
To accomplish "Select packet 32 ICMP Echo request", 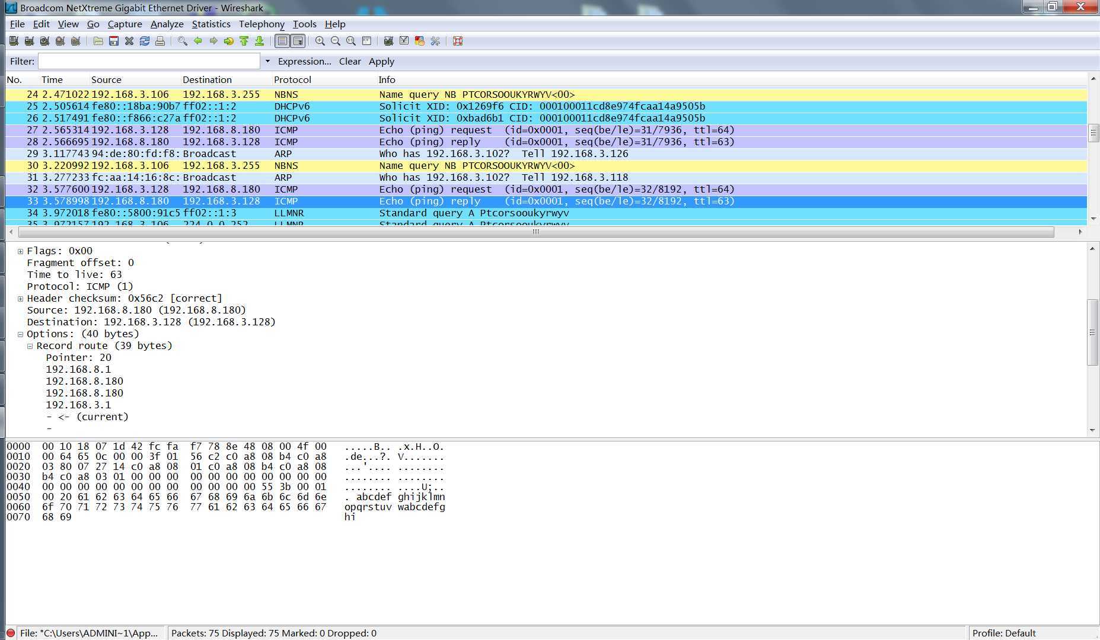I will click(x=546, y=189).
